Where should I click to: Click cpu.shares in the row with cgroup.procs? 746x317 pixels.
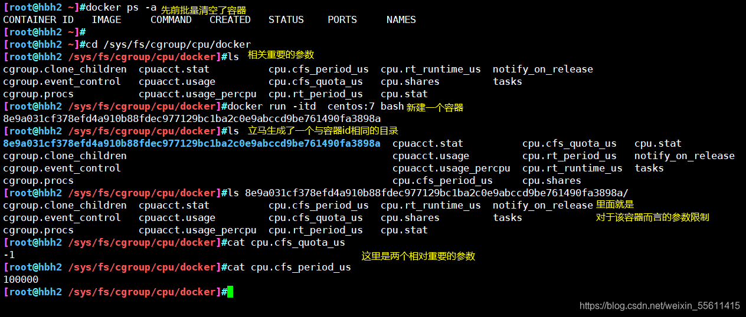(552, 180)
